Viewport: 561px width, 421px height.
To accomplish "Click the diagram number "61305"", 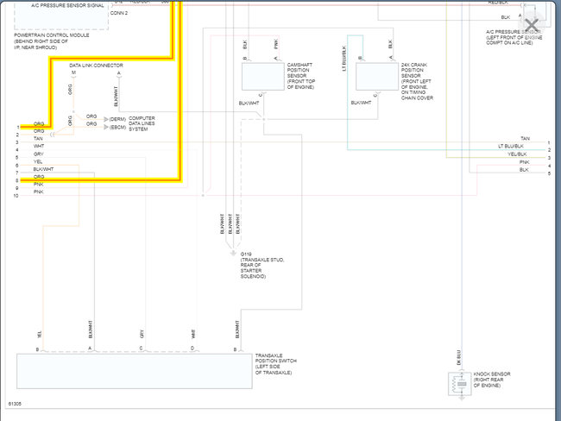I will point(15,404).
